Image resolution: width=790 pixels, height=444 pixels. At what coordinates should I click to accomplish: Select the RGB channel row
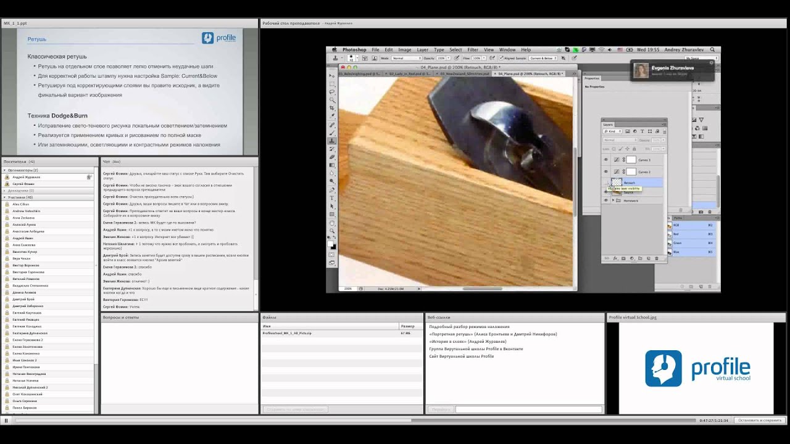692,226
